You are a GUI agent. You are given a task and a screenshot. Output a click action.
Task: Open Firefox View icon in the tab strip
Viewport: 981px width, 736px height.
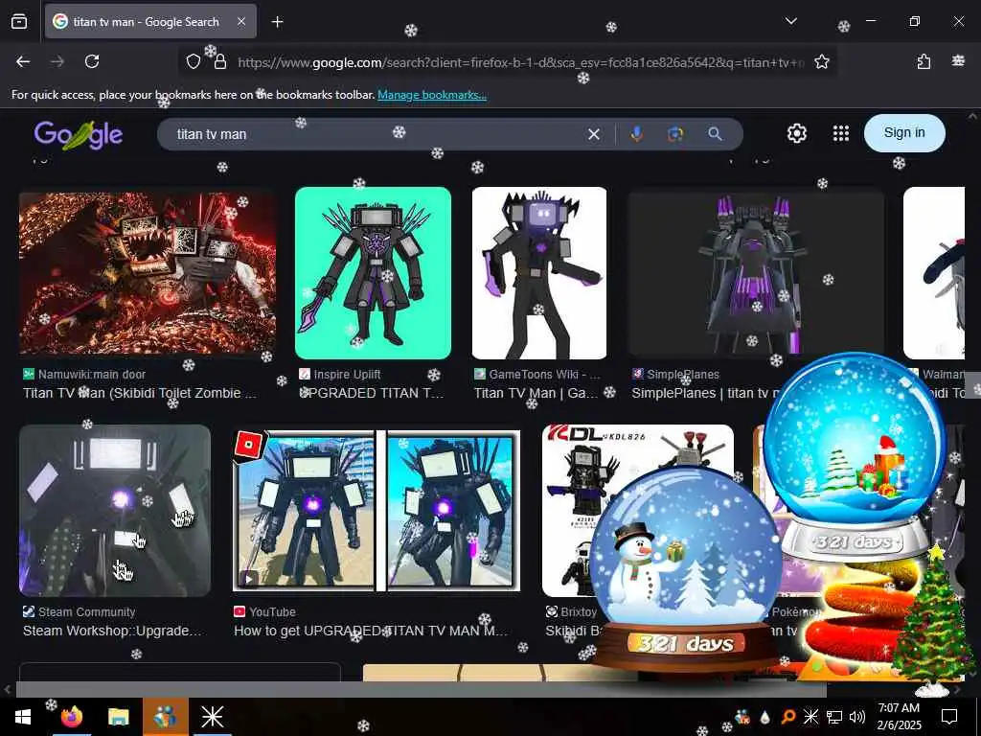[x=19, y=22]
